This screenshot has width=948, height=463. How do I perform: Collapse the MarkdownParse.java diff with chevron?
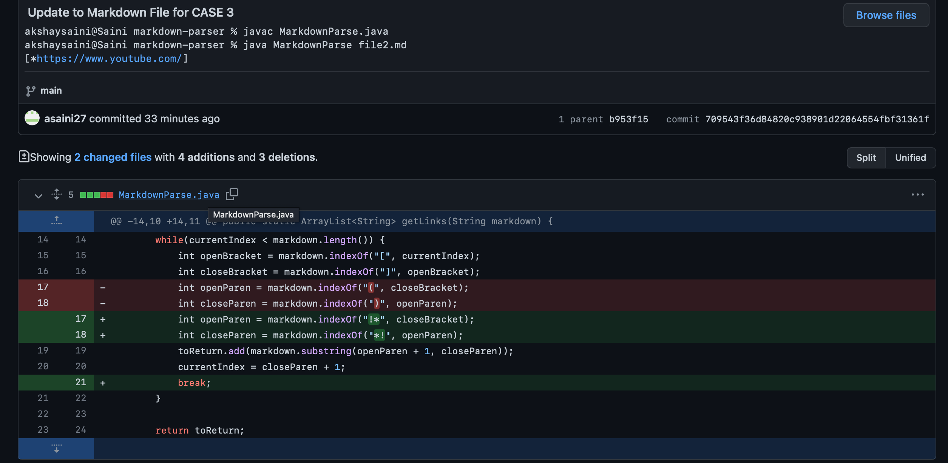click(x=38, y=195)
